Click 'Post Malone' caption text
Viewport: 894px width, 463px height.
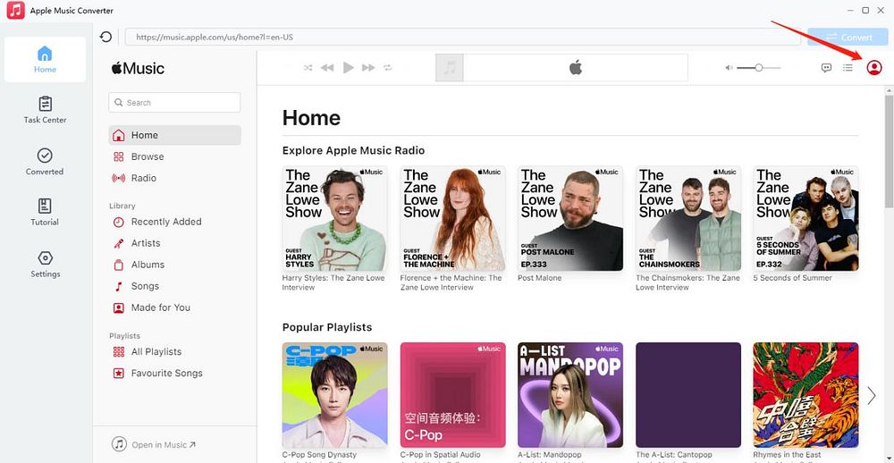tap(539, 278)
